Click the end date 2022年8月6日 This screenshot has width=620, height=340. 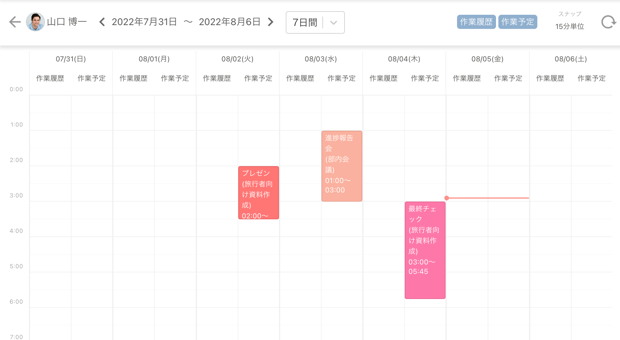pos(229,22)
